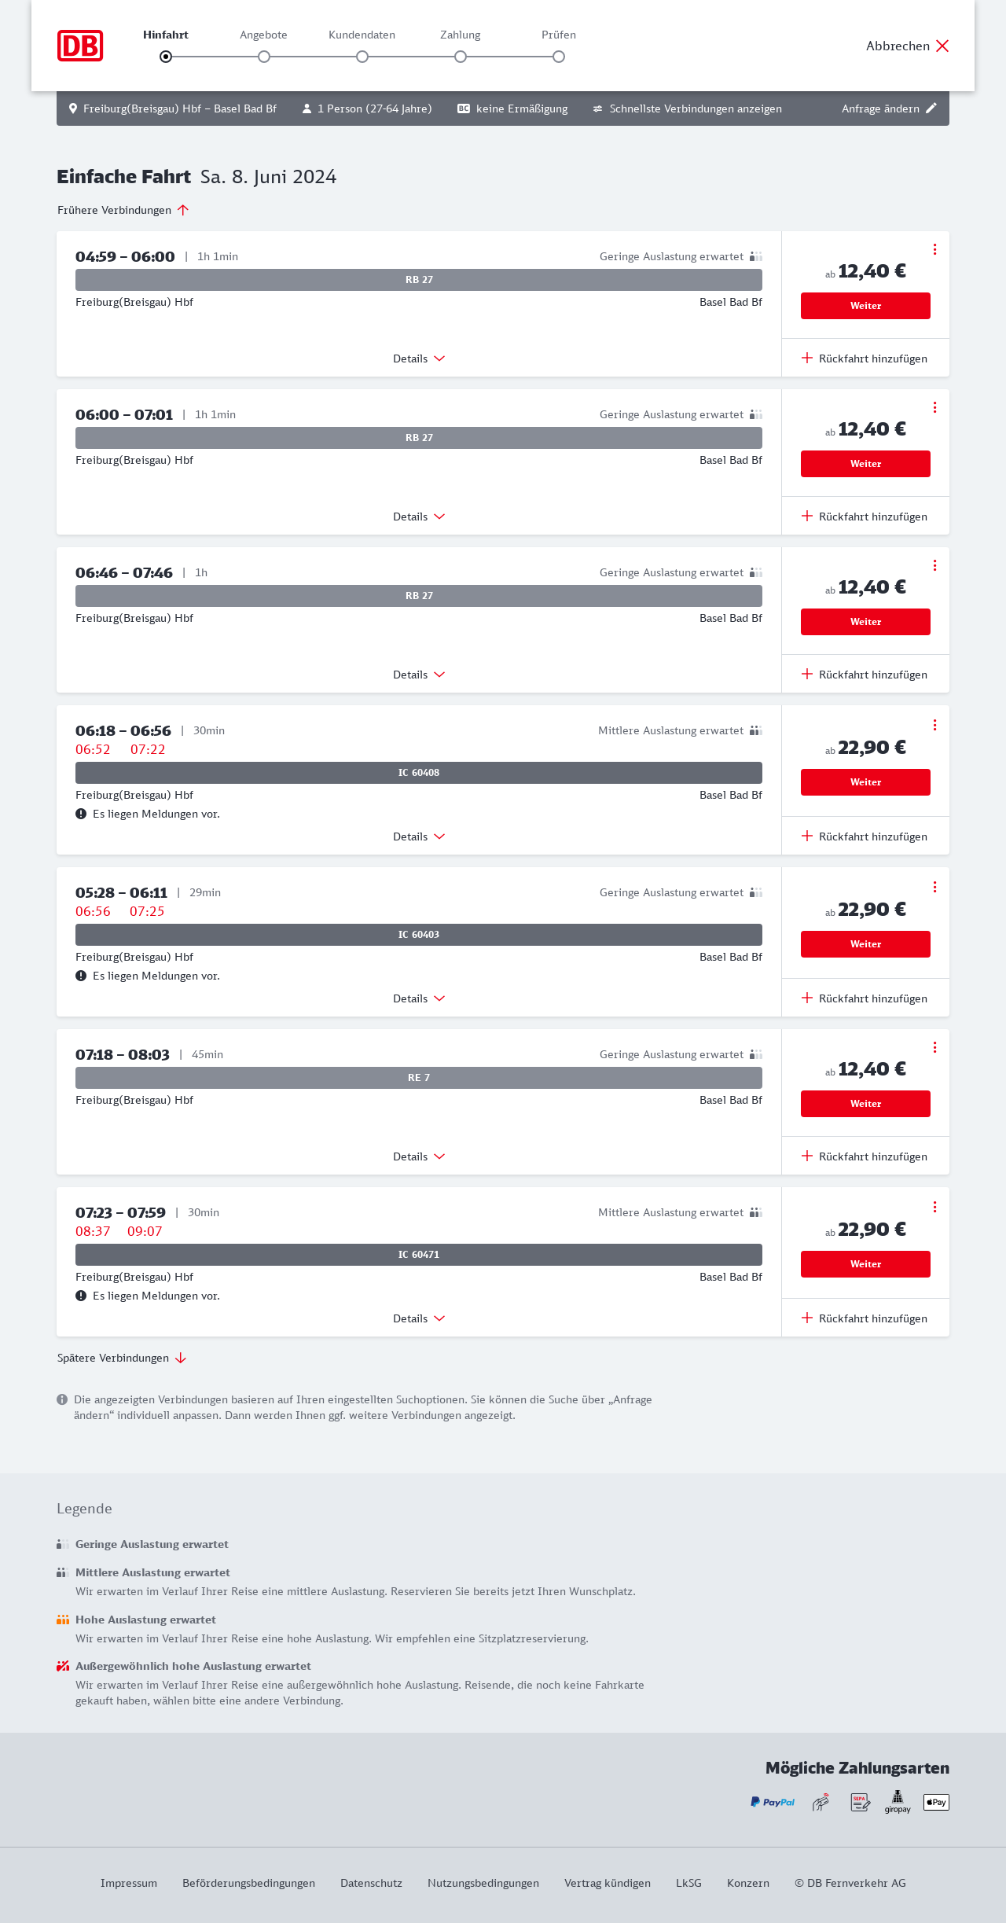Expand Details for the RE 7 connection
This screenshot has width=1006, height=1923.
click(x=419, y=1156)
